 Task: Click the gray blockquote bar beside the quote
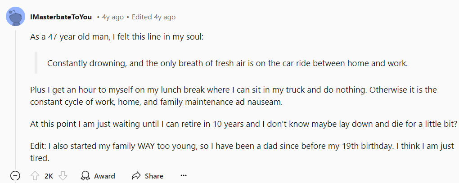36,62
